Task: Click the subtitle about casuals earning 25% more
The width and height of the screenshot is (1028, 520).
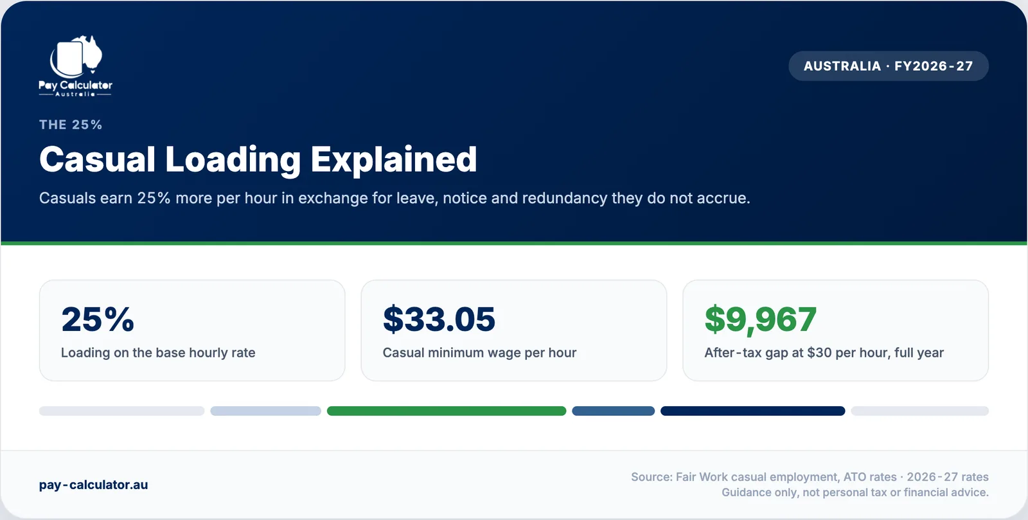Action: 394,198
